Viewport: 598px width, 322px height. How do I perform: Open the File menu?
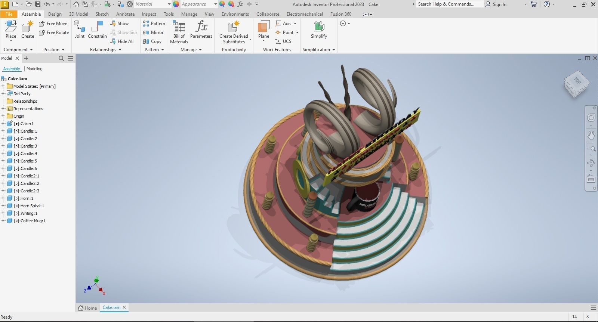point(9,14)
